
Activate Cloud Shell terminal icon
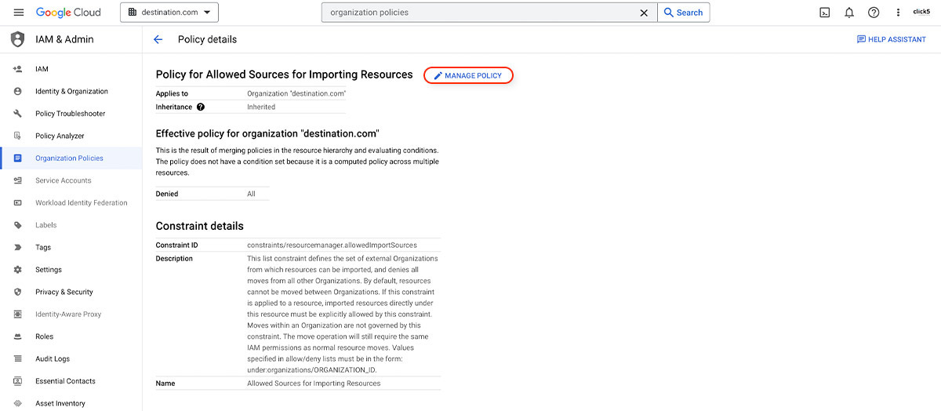tap(825, 13)
